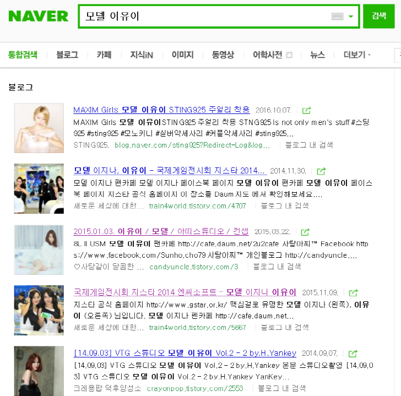The width and height of the screenshot is (401, 396).
Task: Open the on-screen keyboard icon in search box
Action: coord(337,17)
